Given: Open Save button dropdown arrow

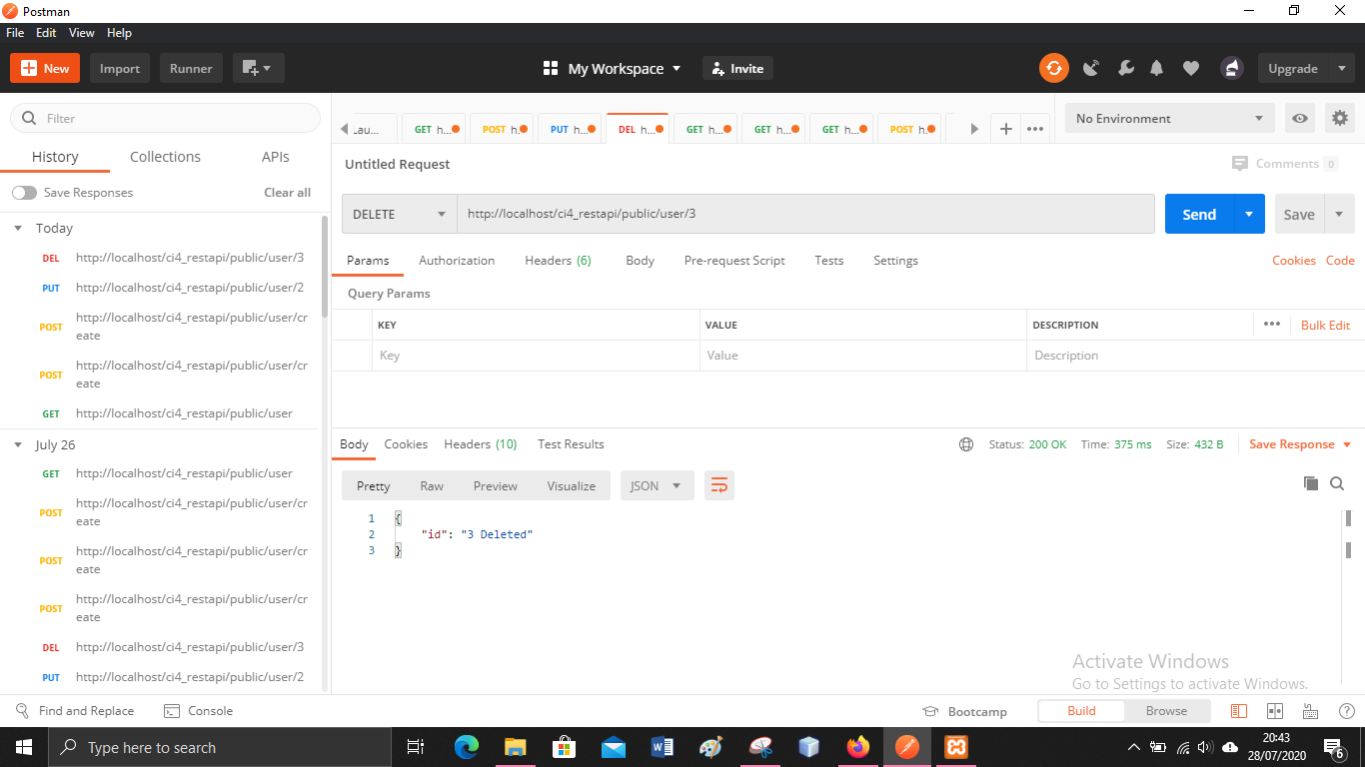Looking at the screenshot, I should pos(1339,214).
